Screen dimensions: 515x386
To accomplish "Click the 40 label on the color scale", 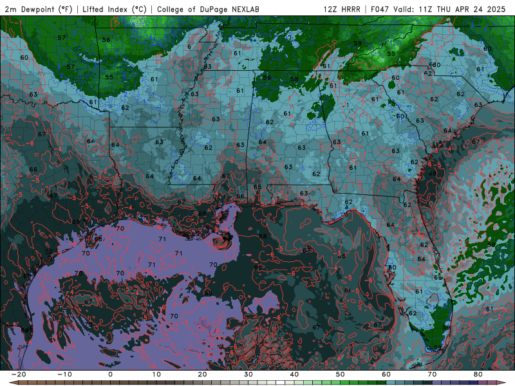I will tap(294, 374).
